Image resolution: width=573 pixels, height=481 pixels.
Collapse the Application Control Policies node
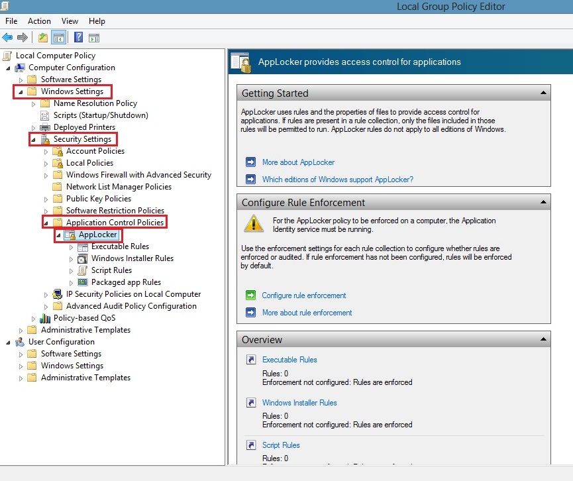[x=46, y=223]
